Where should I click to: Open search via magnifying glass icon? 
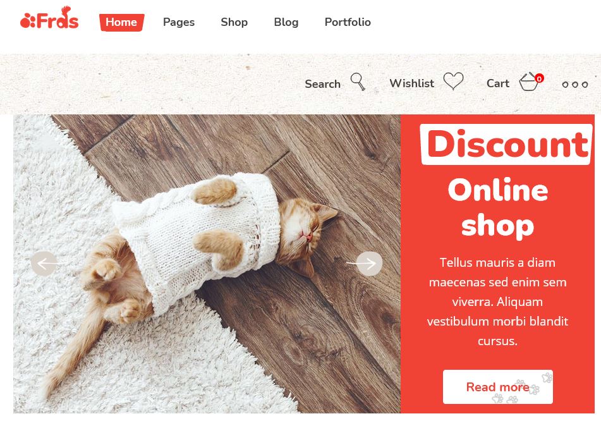tap(358, 82)
